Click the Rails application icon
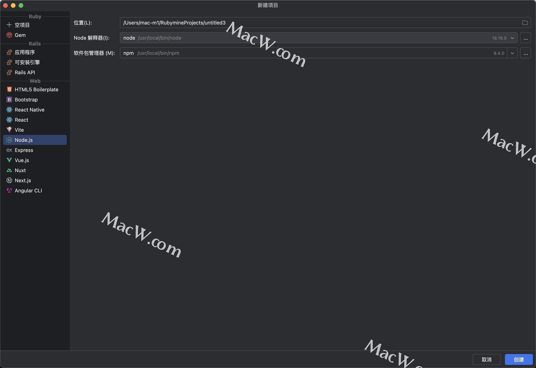 pos(9,52)
